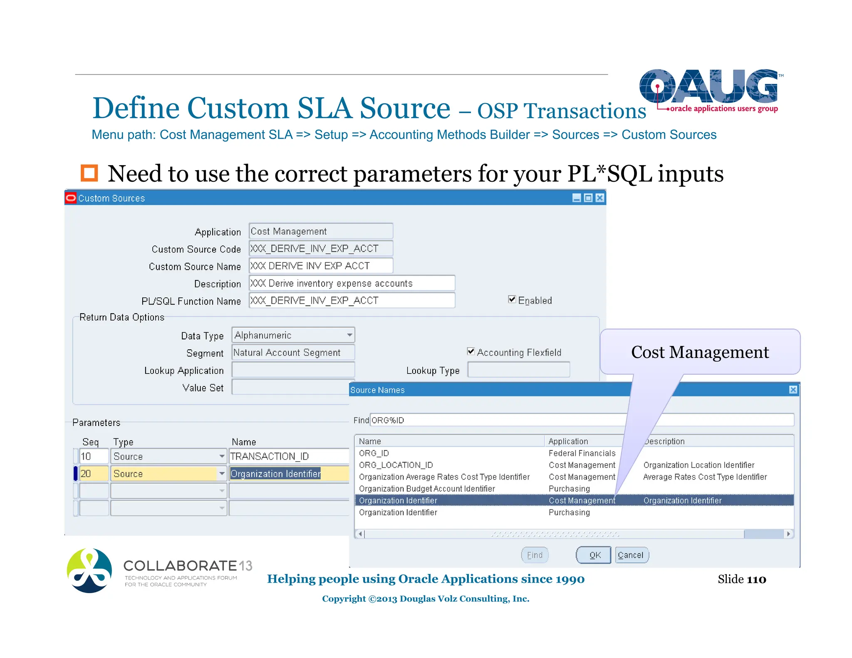This screenshot has height=658, width=852.
Task: Click the OK button
Action: 594,555
